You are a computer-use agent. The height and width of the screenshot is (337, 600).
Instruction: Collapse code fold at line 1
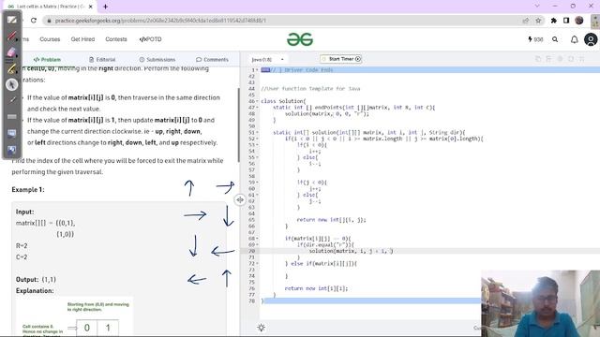(x=257, y=70)
